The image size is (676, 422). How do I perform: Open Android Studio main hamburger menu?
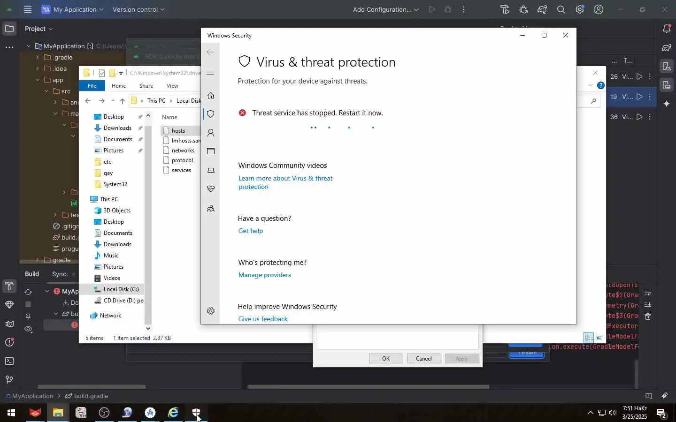[28, 9]
